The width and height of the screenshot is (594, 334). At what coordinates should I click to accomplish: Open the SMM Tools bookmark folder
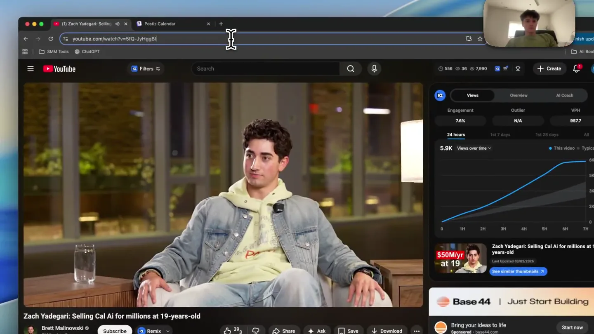[54, 52]
